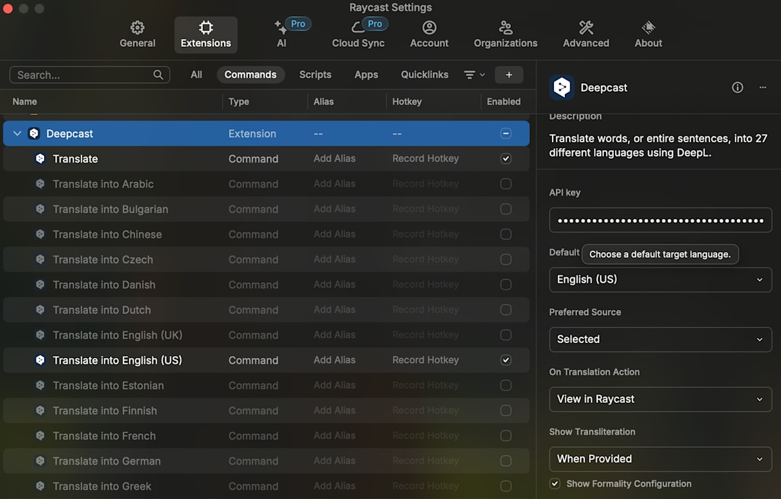Sort by the Enabled column header

point(504,101)
